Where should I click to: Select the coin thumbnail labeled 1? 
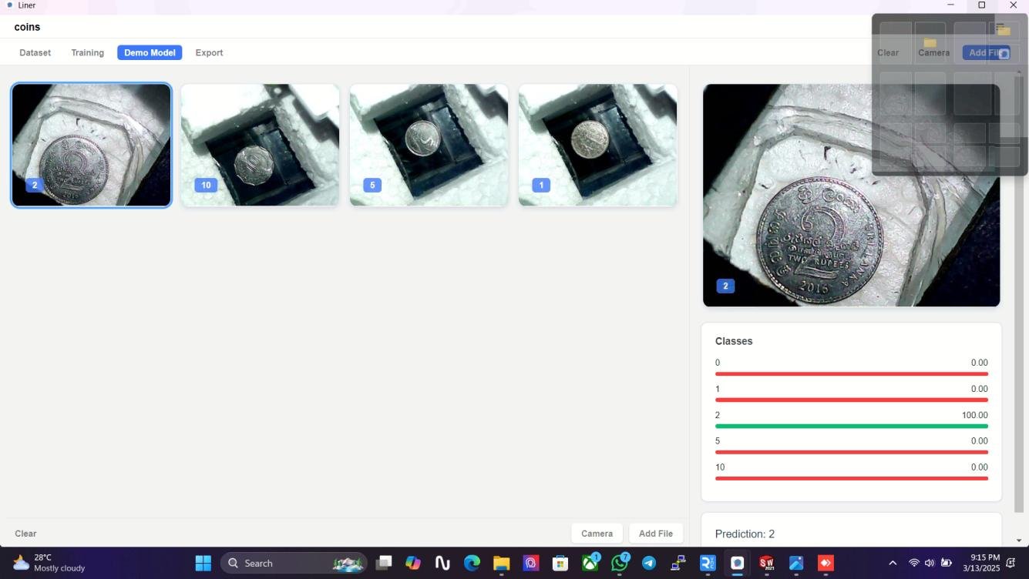tap(597, 145)
